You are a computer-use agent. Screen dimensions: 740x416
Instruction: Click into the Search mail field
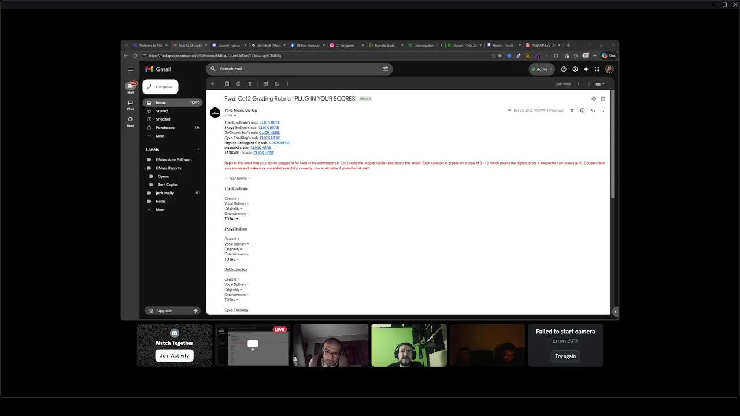298,69
